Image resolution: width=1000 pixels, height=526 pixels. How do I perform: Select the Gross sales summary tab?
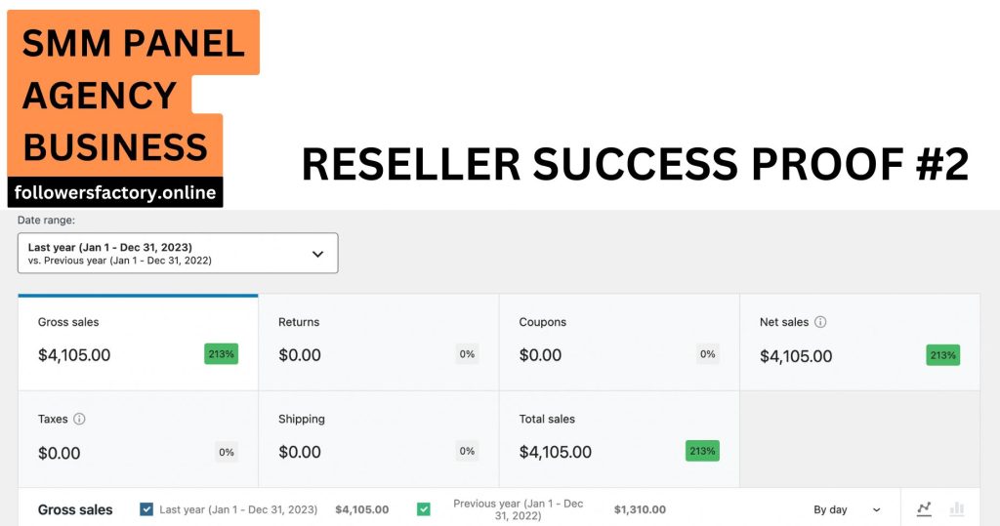tap(138, 342)
